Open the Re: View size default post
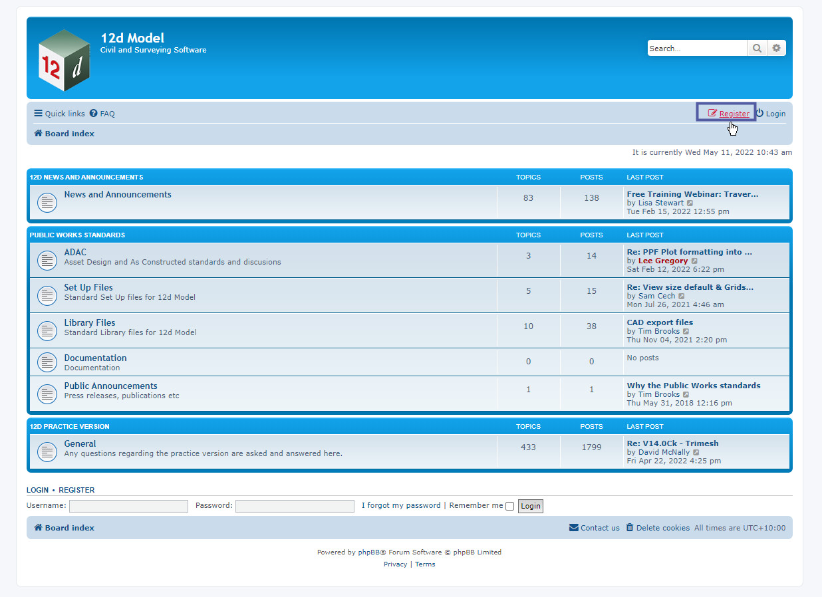 [690, 288]
